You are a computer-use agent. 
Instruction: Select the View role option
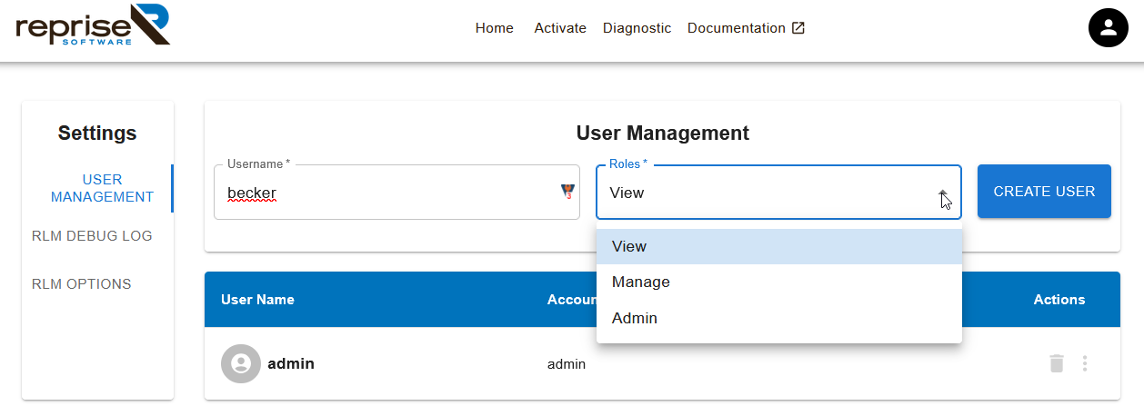coord(779,246)
